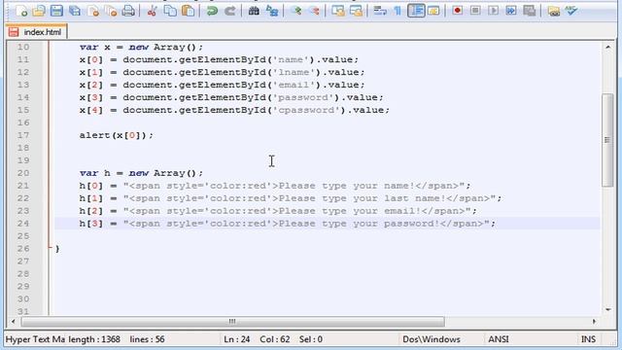Screen dimensions: 622x350
Task: Click the 'cpassword' string on line 15
Action: [x=306, y=110]
